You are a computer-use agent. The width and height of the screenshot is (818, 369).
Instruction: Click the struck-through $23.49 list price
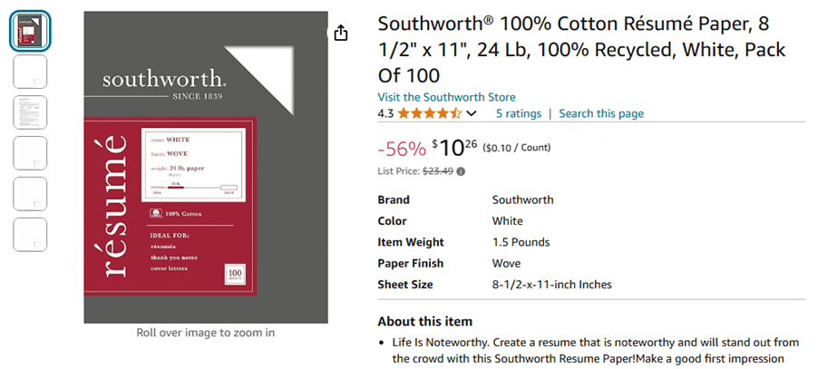438,171
